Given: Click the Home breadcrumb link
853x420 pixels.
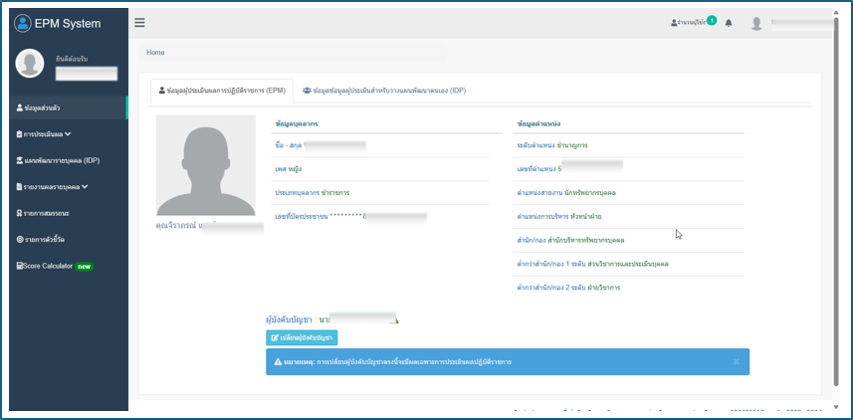Looking at the screenshot, I should [x=155, y=53].
